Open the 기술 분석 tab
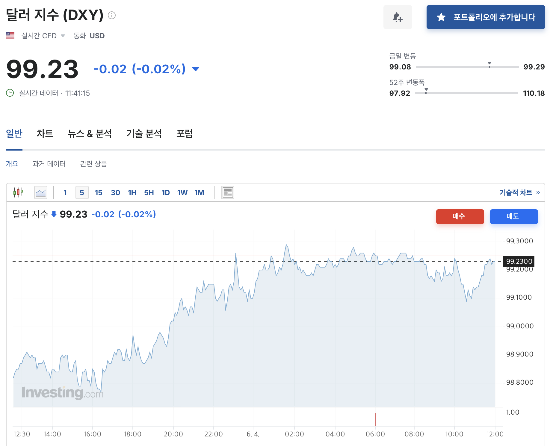Screen dimensions: 550x446 (144, 134)
